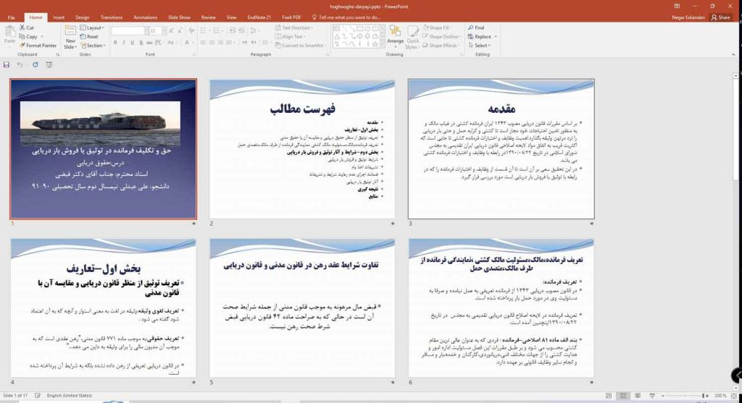Click the Reset slide button
Image resolution: width=742 pixels, height=403 pixels.
(89, 36)
